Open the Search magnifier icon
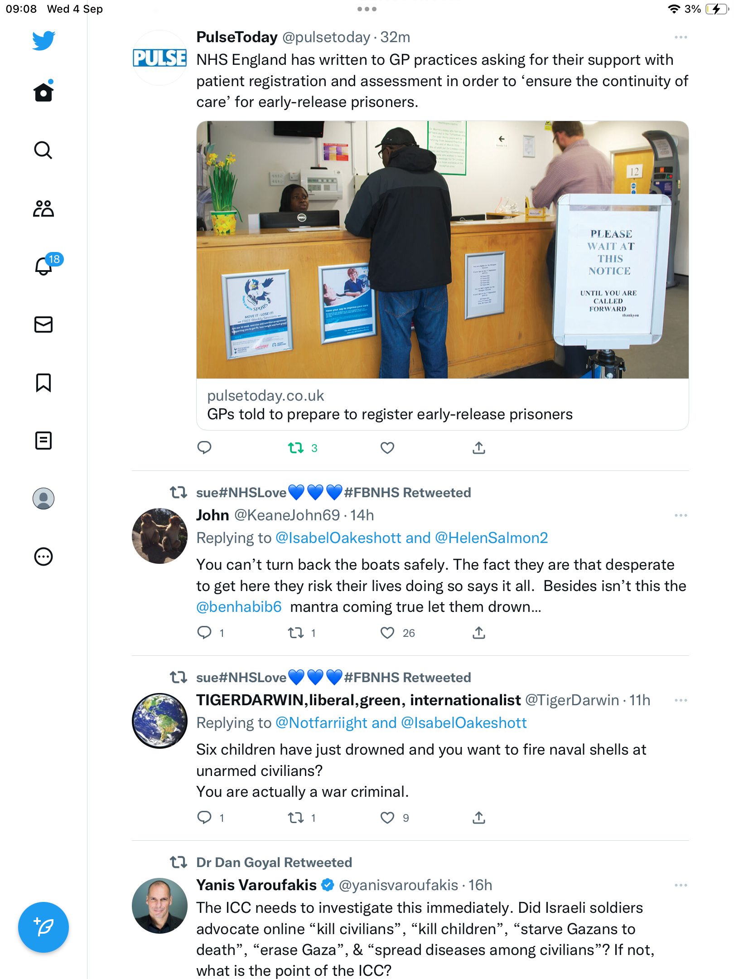The width and height of the screenshot is (734, 979). point(43,150)
